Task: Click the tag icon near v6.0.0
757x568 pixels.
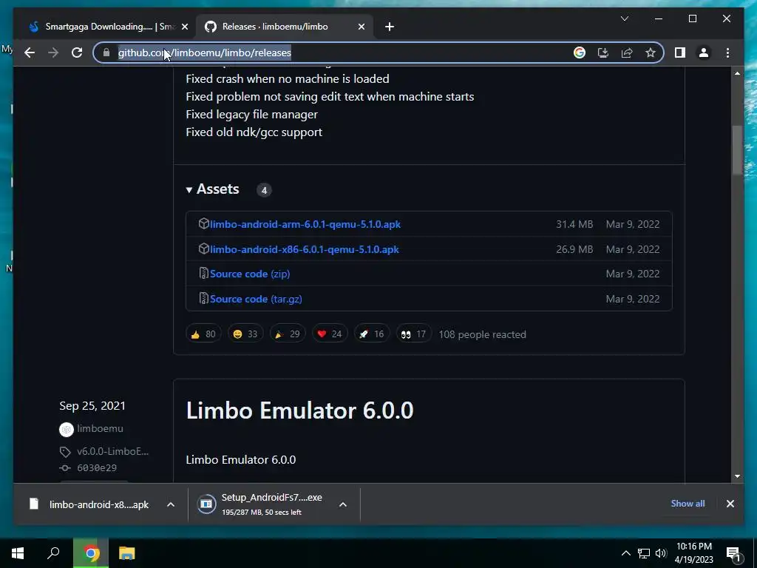Action: tap(65, 452)
